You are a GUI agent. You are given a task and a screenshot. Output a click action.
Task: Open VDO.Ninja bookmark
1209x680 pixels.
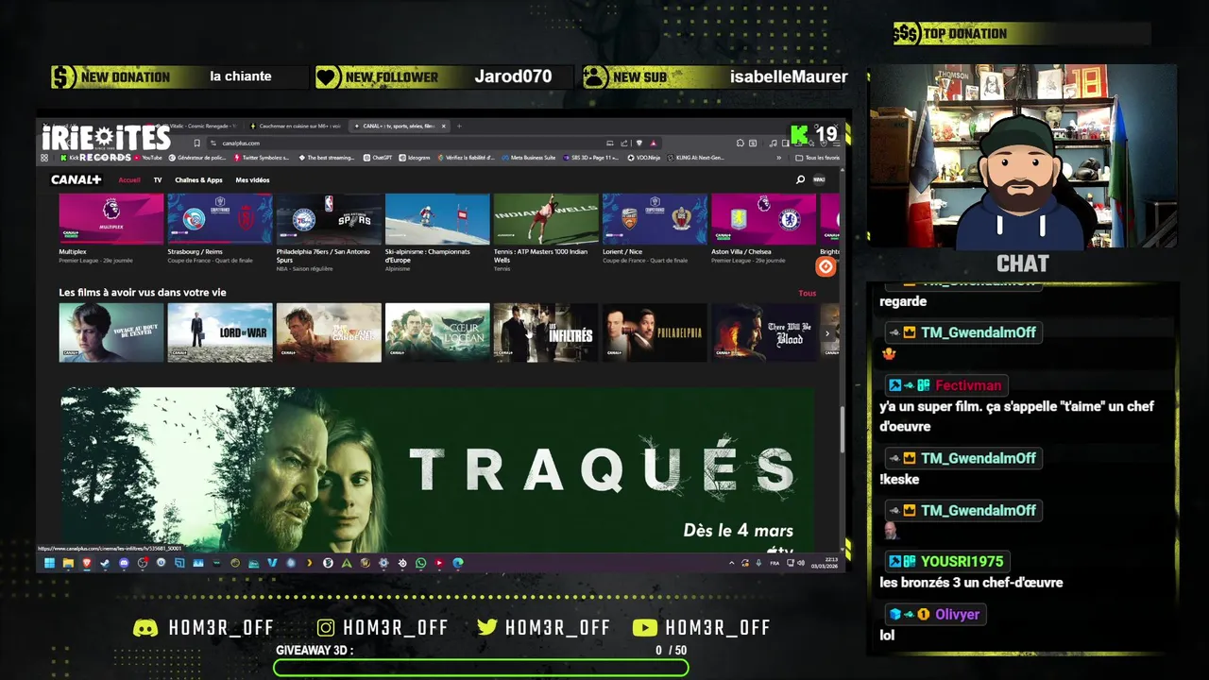pyautogui.click(x=644, y=158)
